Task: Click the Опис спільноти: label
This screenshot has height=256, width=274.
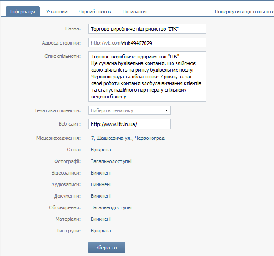Action: coord(63,56)
